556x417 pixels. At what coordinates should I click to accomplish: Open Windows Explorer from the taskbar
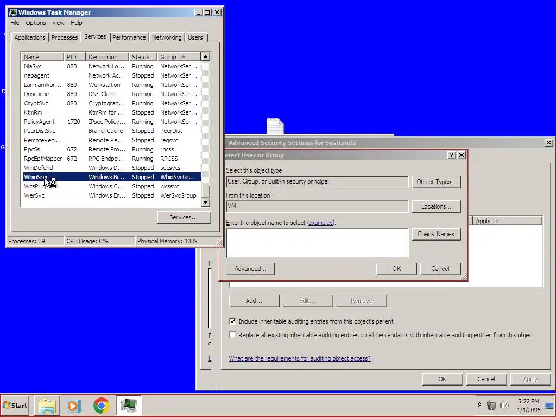point(48,405)
